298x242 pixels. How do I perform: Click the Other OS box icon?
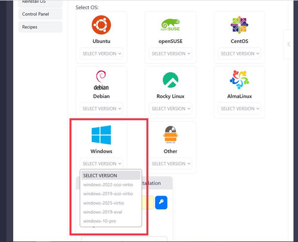[x=170, y=135]
